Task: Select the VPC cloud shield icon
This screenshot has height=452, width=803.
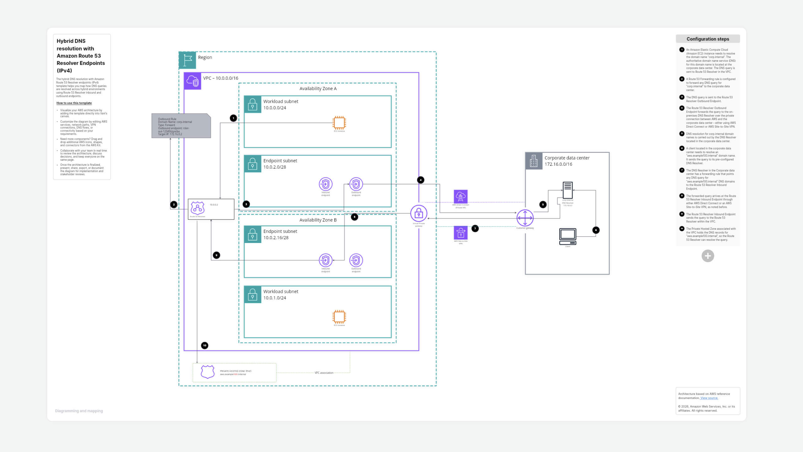Action: 192,81
